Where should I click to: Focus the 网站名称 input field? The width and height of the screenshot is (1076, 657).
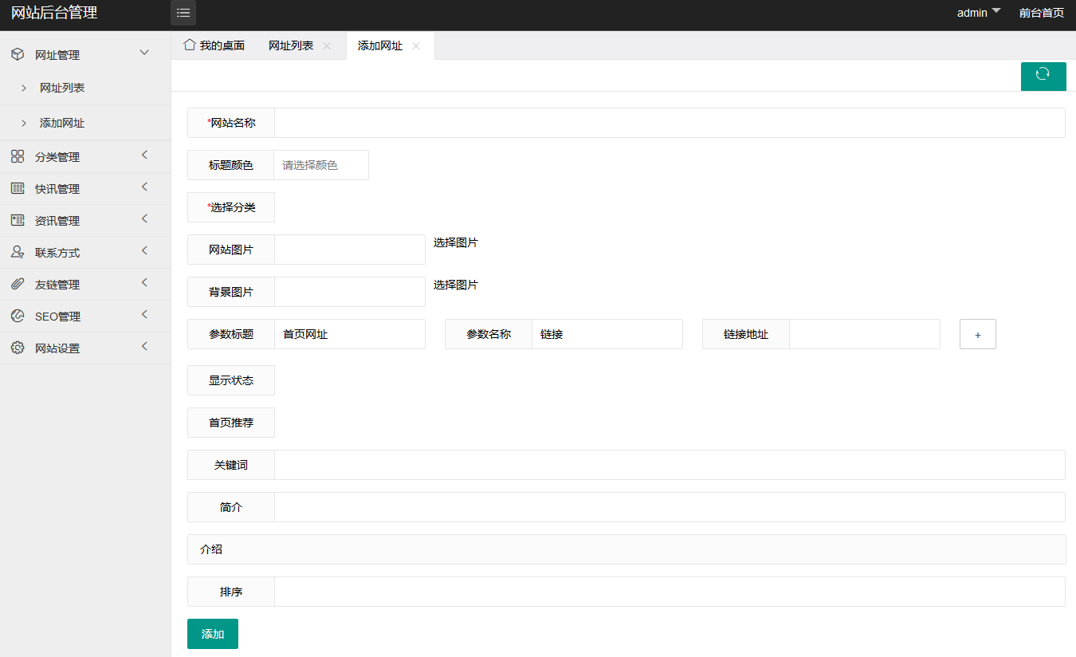(669, 123)
